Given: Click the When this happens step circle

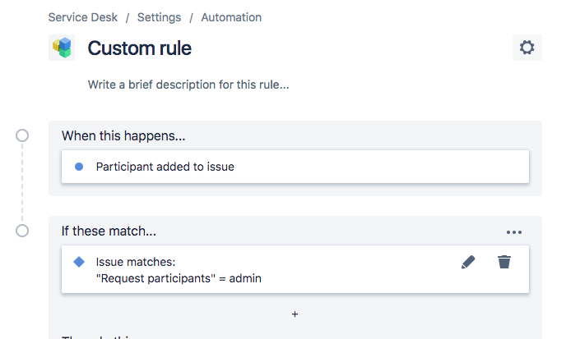Looking at the screenshot, I should 22,135.
